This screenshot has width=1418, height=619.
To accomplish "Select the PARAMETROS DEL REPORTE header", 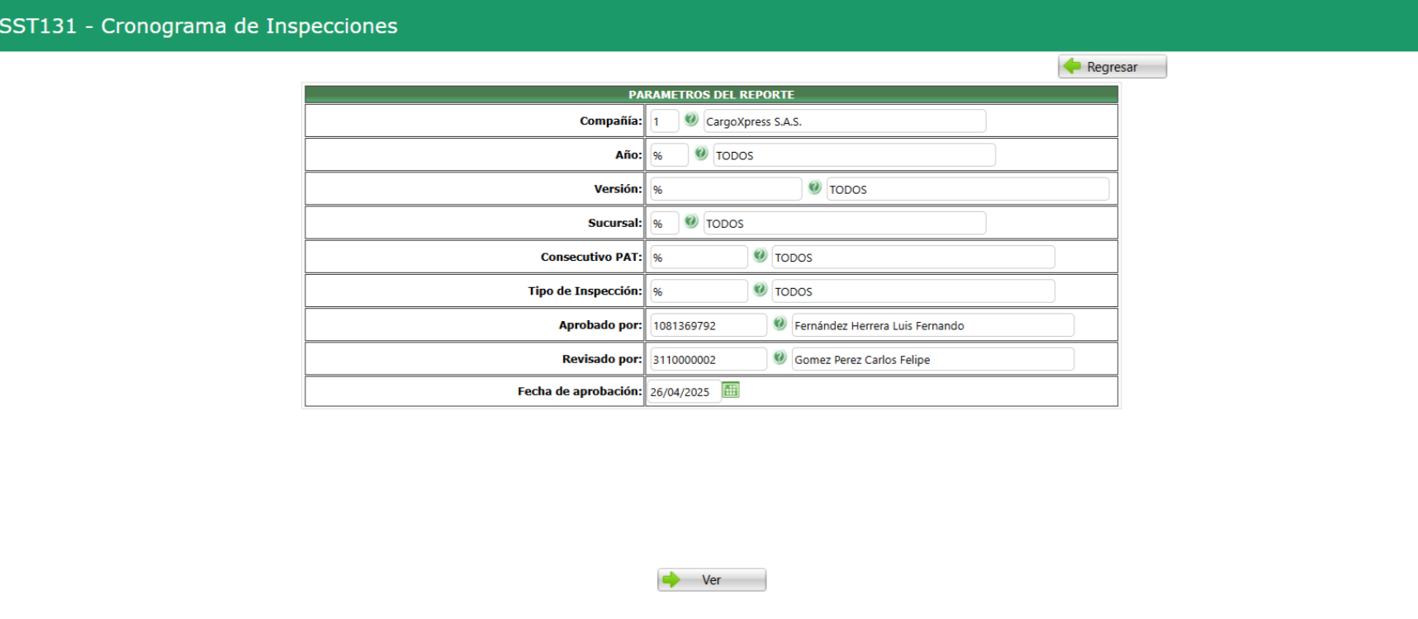I will (x=711, y=94).
